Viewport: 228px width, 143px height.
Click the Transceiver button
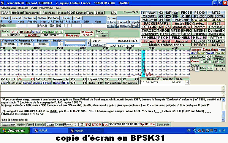point(32,13)
